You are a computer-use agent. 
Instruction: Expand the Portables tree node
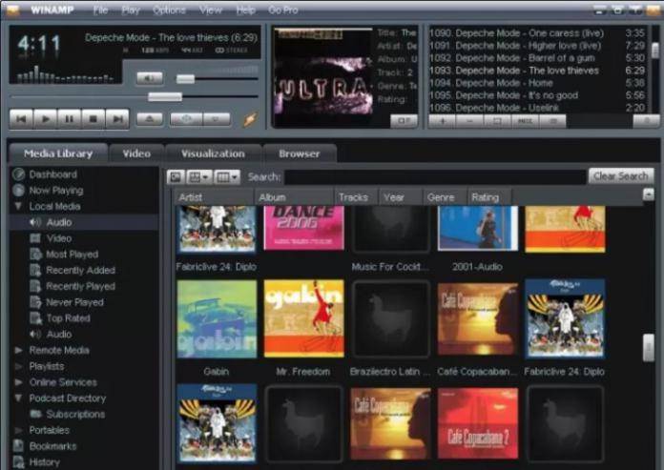pos(19,430)
